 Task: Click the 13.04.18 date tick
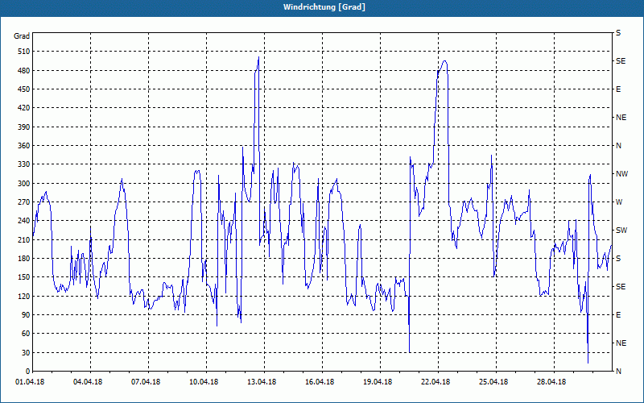pos(262,382)
